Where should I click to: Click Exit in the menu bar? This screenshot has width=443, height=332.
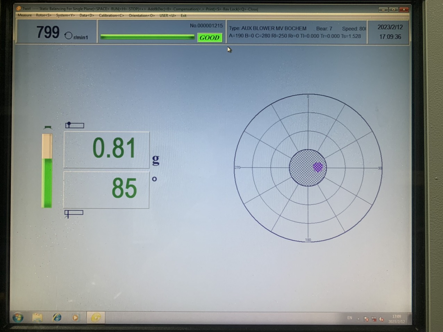pos(183,15)
